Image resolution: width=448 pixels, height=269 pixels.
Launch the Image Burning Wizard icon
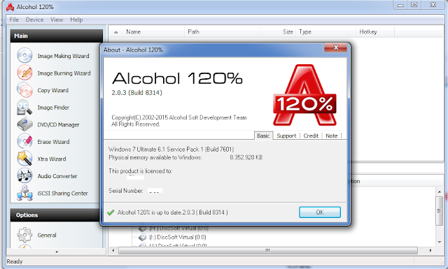point(24,73)
